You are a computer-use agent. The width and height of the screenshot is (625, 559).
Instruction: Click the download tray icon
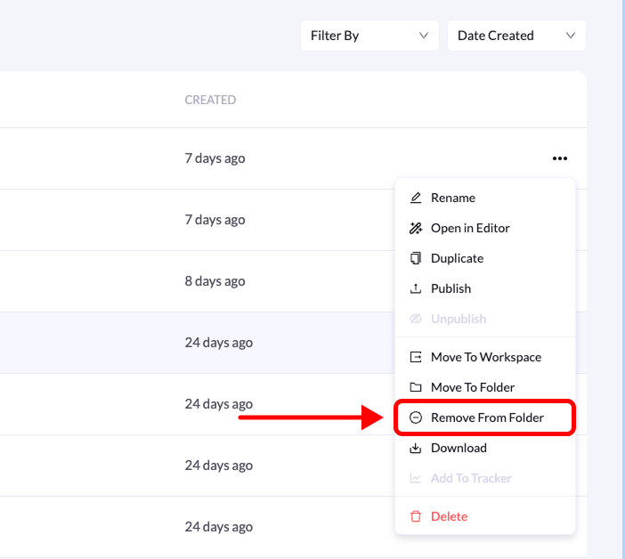[416, 448]
